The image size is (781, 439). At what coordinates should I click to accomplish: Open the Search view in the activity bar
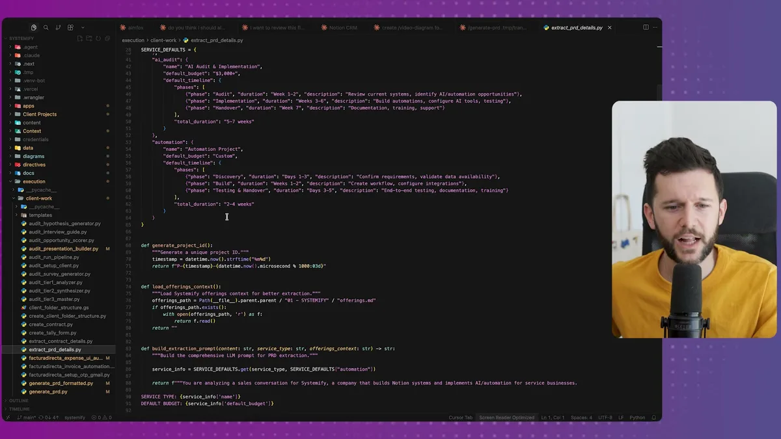coord(46,27)
